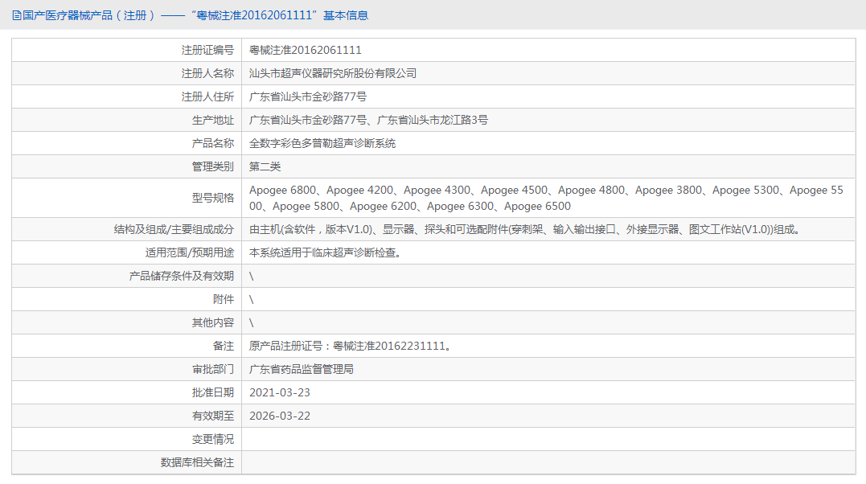Select remark 原产品注册证号：粤械注准20162231111。
866x484 pixels.
[351, 346]
